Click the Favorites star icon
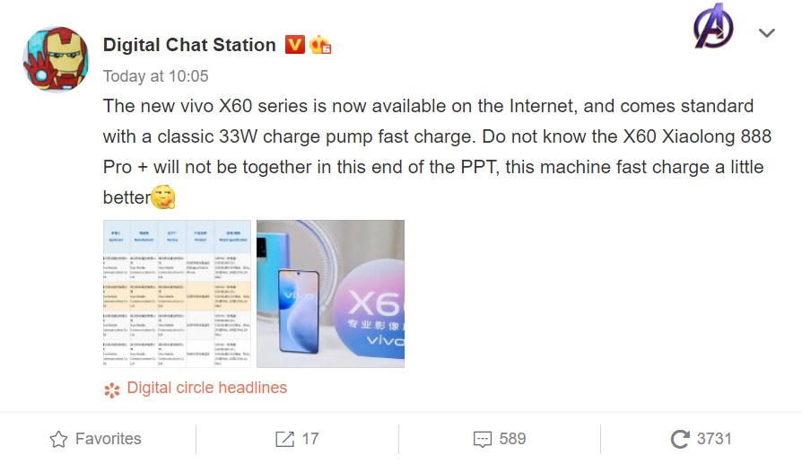Viewport: 802px width, 464px height. pos(59,439)
